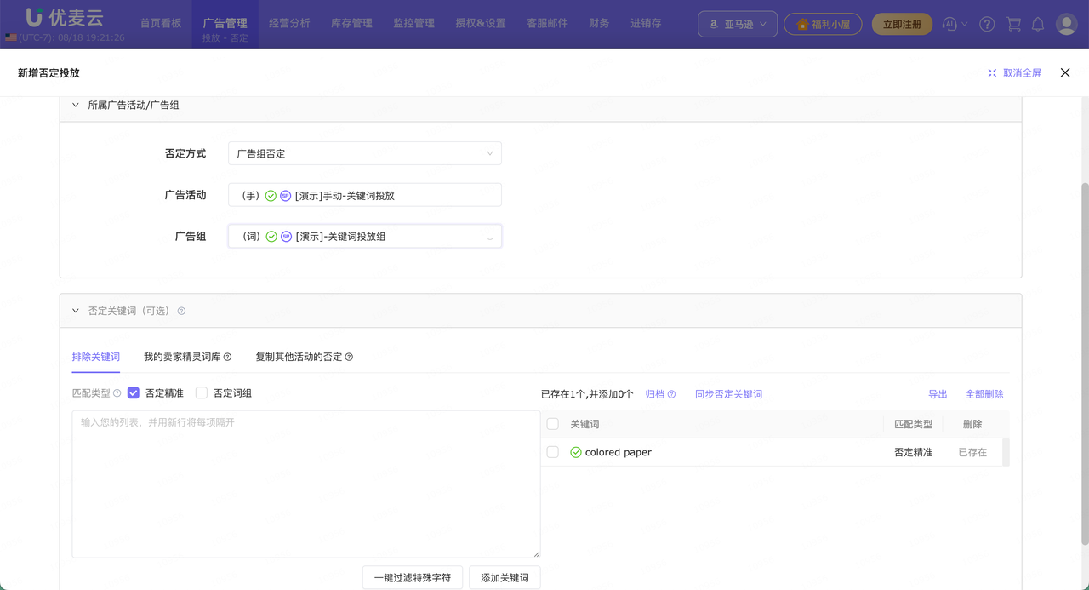
Task: Click the 全部删除 link
Action: [x=984, y=394]
